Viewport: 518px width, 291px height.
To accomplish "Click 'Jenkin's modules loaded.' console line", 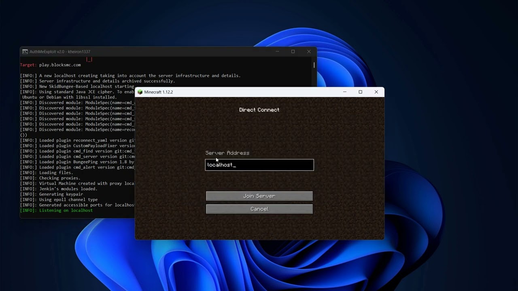I will click(59, 189).
